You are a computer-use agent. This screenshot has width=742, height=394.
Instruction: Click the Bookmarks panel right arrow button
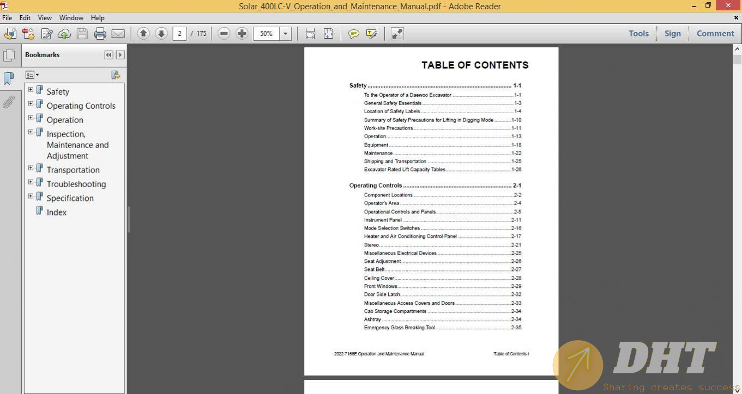tap(120, 55)
